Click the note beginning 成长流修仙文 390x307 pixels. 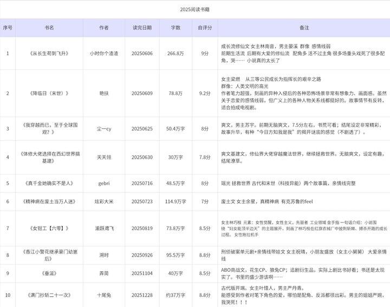[303, 54]
